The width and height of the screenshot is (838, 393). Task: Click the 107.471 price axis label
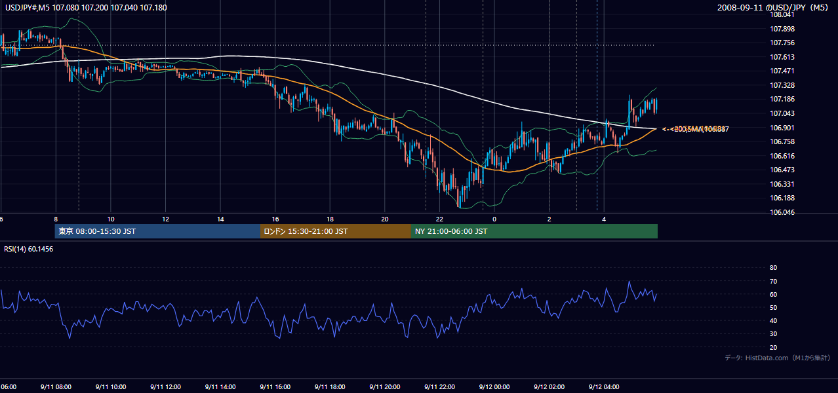[782, 71]
